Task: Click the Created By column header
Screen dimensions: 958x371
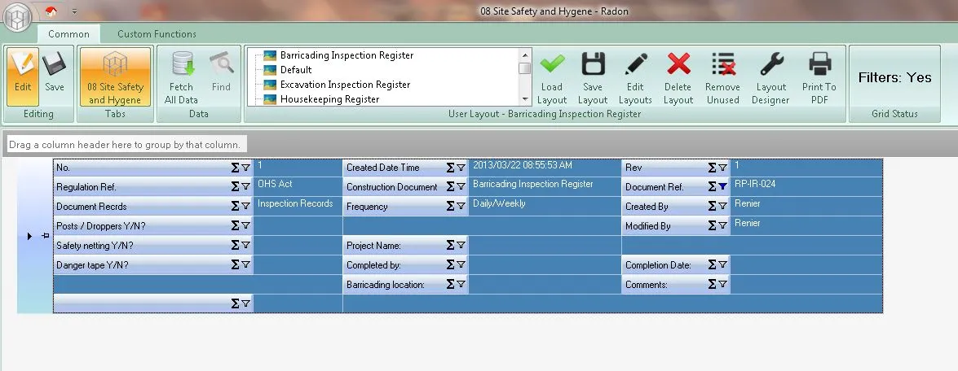Action: click(676, 206)
